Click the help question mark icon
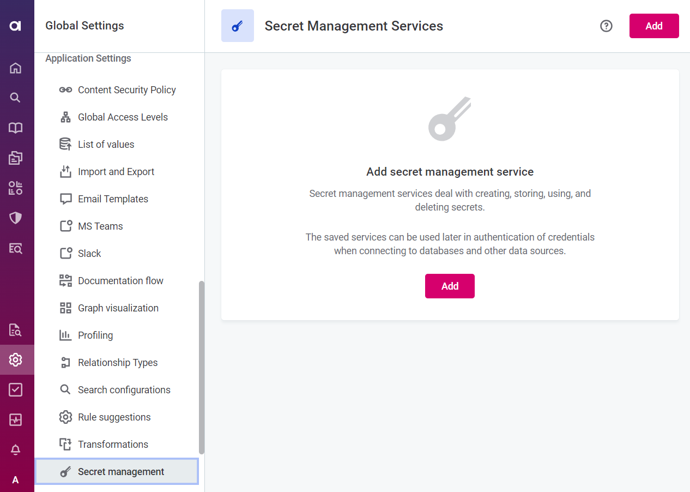The height and width of the screenshot is (492, 690). tap(606, 26)
